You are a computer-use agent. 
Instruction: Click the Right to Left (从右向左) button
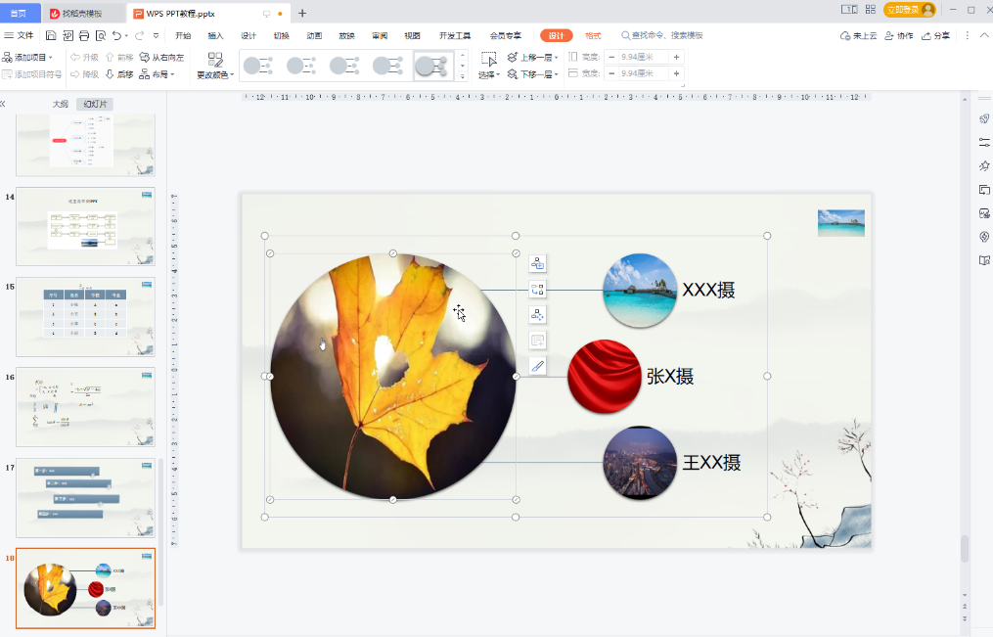[x=160, y=58]
